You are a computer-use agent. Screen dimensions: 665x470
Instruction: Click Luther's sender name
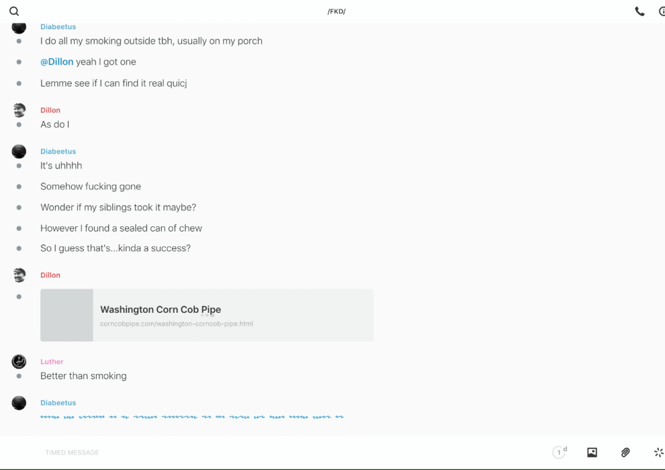pos(52,362)
